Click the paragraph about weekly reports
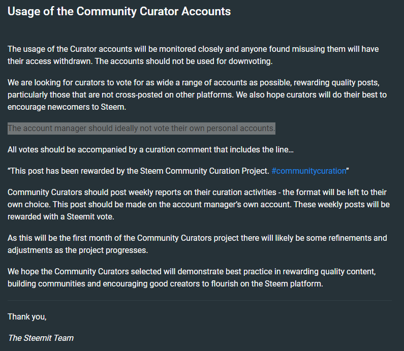The height and width of the screenshot is (351, 404). pos(198,205)
